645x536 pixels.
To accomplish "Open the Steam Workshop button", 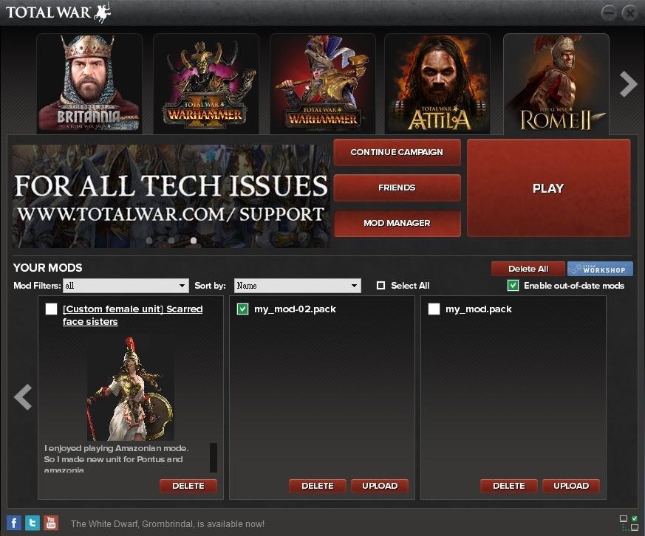I will [600, 269].
